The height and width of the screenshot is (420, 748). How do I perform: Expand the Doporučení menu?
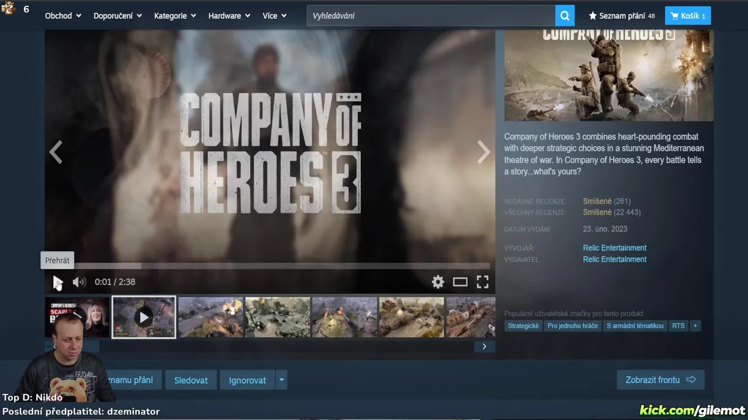pyautogui.click(x=117, y=16)
